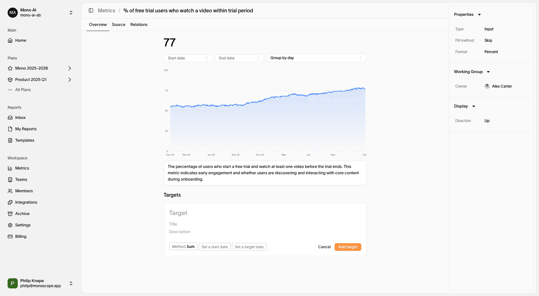Viewport: 539px width, 296px height.
Task: Open the Mono AI workspace switcher
Action: coord(71,13)
